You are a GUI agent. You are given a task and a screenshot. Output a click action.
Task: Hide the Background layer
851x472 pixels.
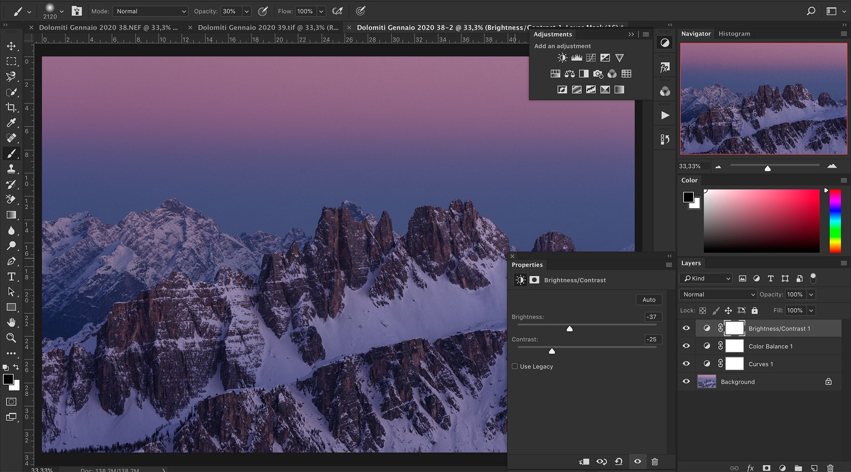coord(686,381)
